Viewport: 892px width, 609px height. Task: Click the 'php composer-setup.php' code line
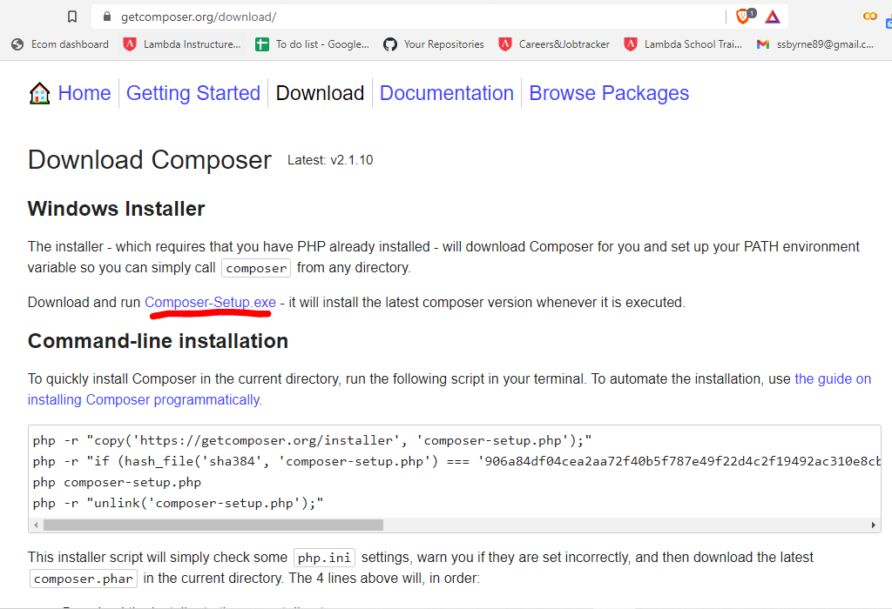pyautogui.click(x=117, y=482)
